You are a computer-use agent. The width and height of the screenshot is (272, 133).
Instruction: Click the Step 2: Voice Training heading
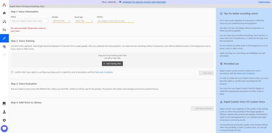[23, 41]
